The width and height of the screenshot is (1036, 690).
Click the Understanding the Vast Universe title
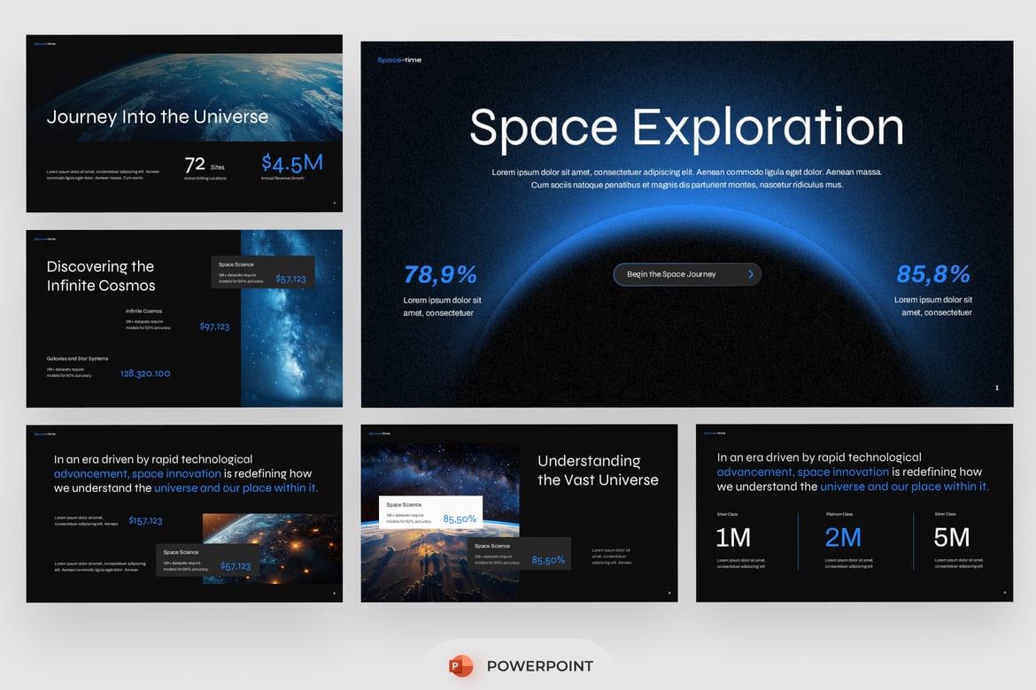pyautogui.click(x=598, y=470)
